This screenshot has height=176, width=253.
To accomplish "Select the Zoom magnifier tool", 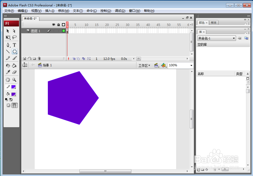I will pyautogui.click(x=14, y=80).
